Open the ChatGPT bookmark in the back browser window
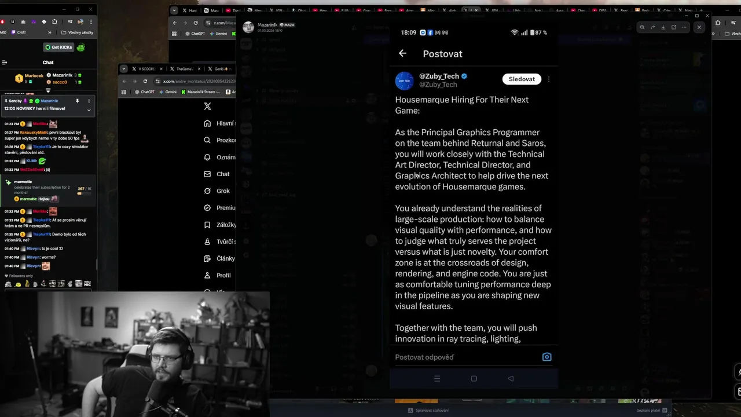This screenshot has height=417, width=741. (195, 34)
